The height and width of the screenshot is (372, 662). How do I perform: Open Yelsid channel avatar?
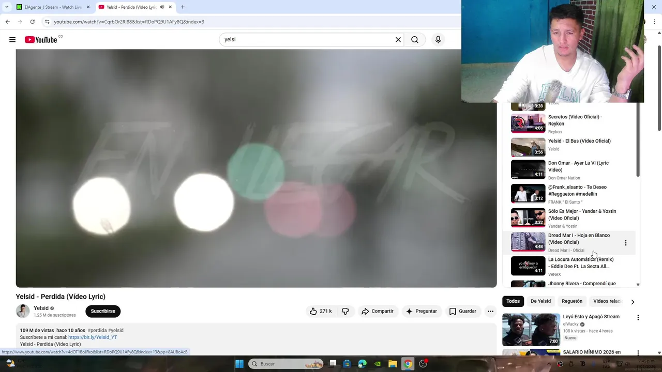click(23, 311)
